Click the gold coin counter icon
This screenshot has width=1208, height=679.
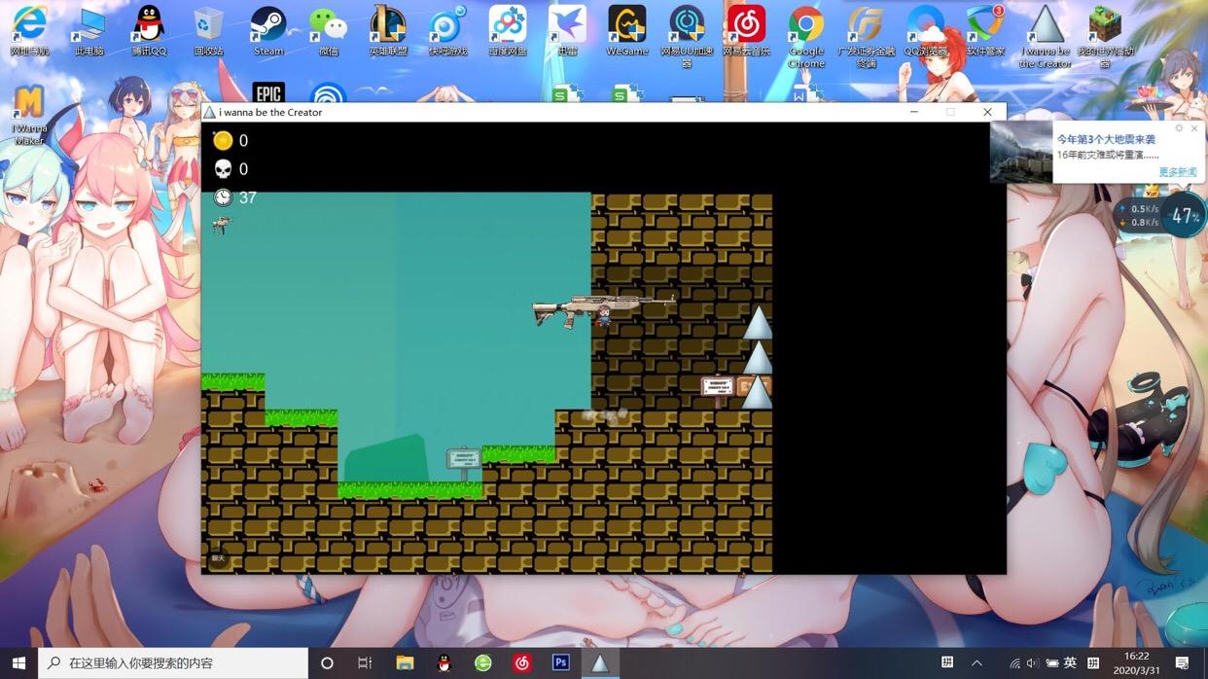pos(223,140)
